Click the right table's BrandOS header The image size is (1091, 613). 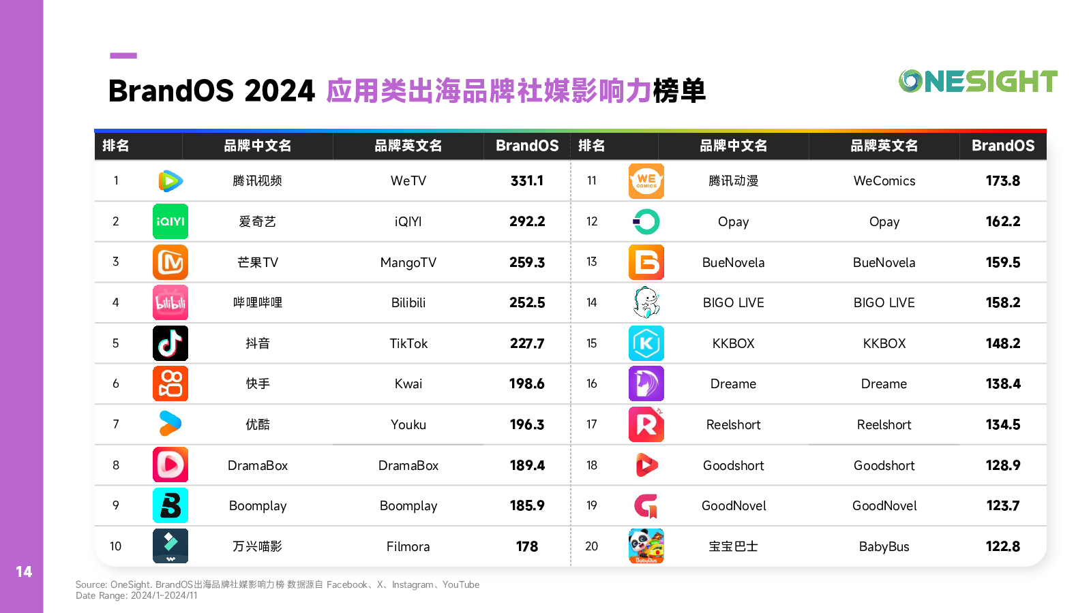click(x=1003, y=146)
